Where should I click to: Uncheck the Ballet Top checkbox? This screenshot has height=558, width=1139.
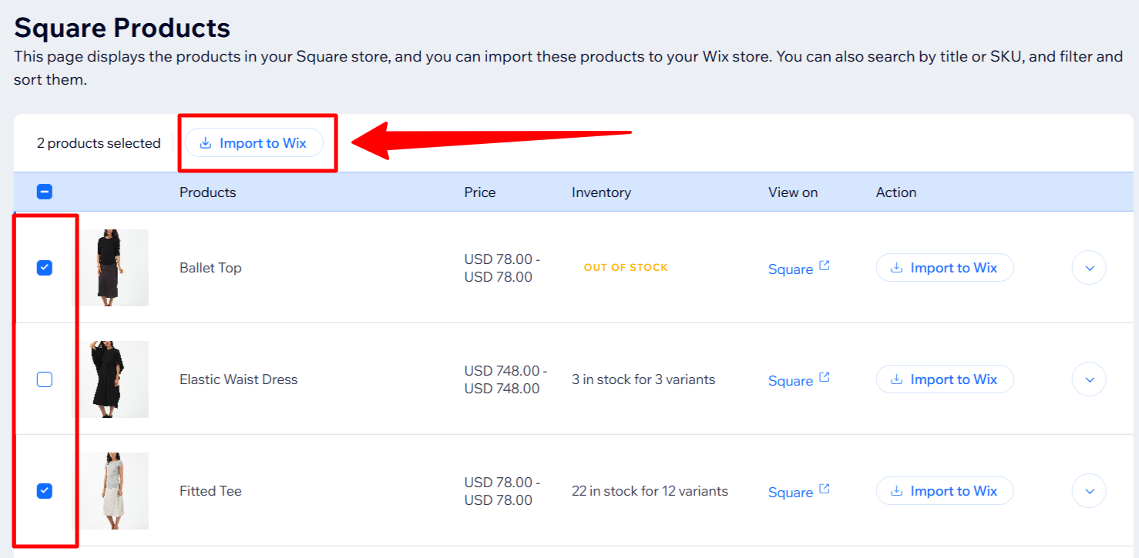(45, 268)
